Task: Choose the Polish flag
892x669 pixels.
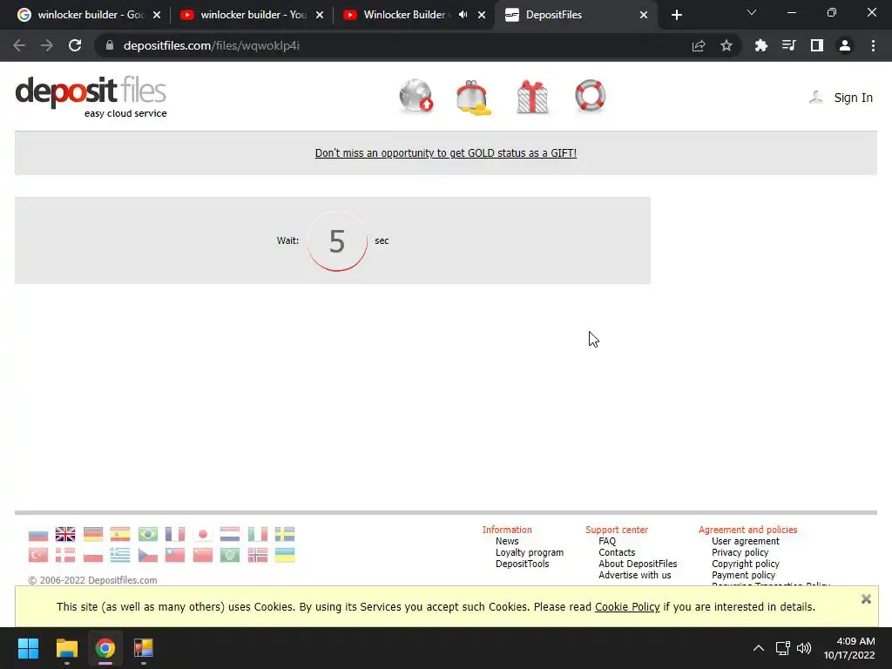Action: [x=92, y=555]
